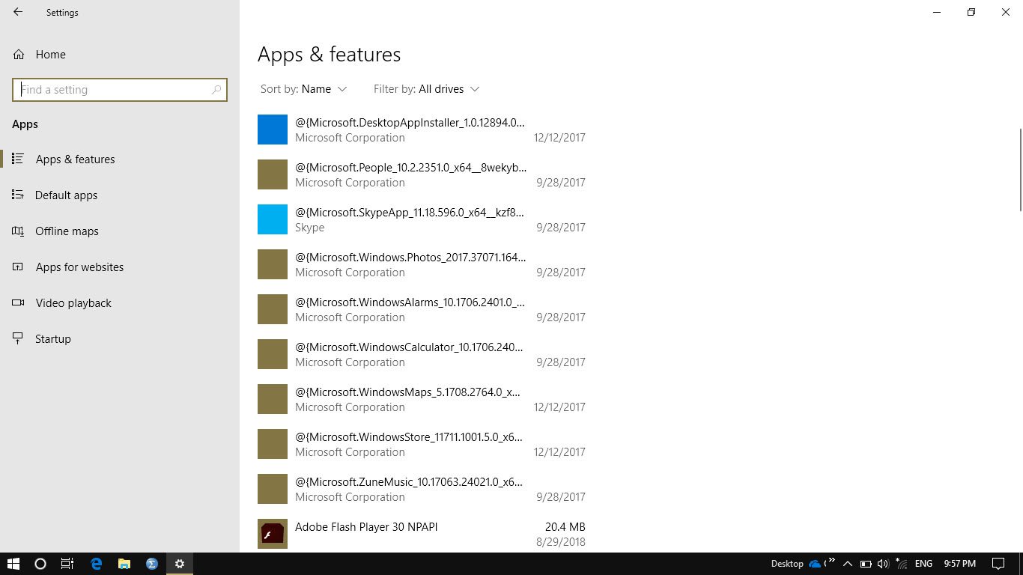The width and height of the screenshot is (1023, 575).
Task: Click the Settings back arrow
Action: point(18,12)
